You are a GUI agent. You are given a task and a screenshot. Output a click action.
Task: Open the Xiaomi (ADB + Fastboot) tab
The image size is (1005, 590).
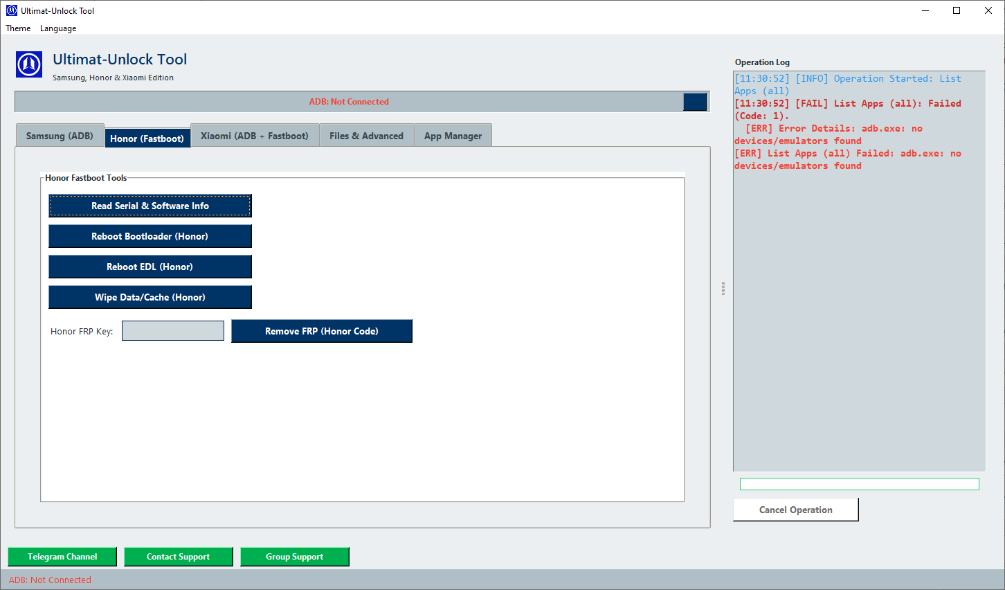pos(254,135)
